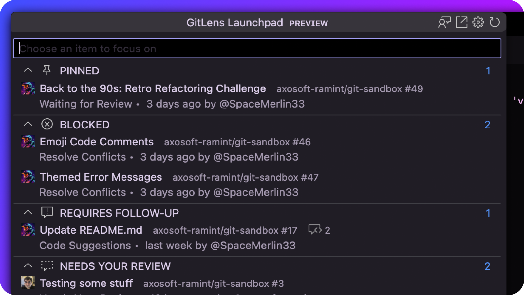Image resolution: width=524 pixels, height=295 pixels.
Task: Choose the Update README.md item
Action: (x=91, y=230)
